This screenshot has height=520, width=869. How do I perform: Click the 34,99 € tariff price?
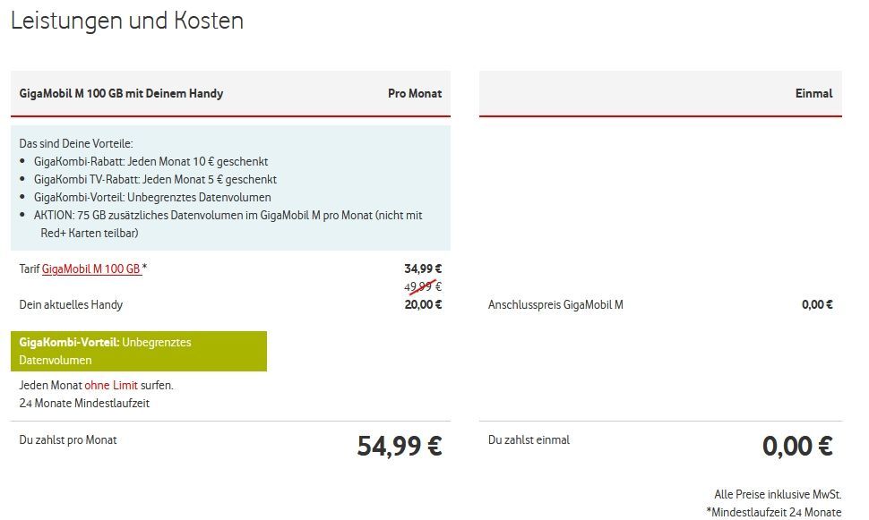[x=423, y=268]
